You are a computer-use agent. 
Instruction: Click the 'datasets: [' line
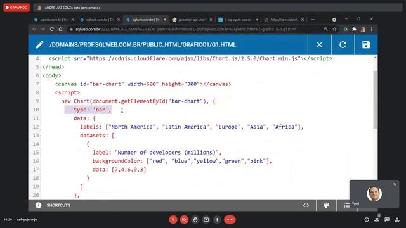pyautogui.click(x=97, y=135)
